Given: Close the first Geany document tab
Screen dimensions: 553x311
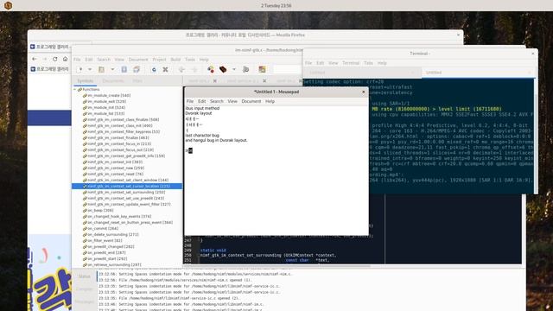Looking at the screenshot, I should [215, 80].
